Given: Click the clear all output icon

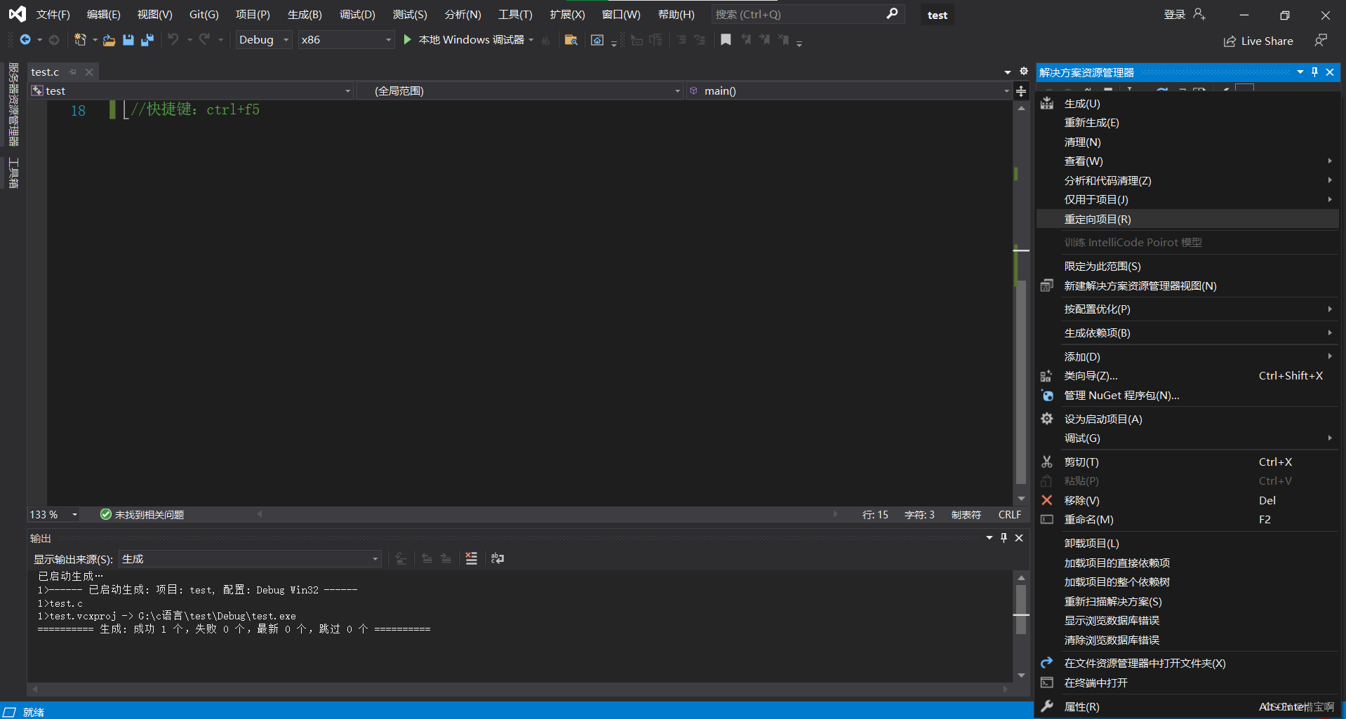Looking at the screenshot, I should (472, 558).
